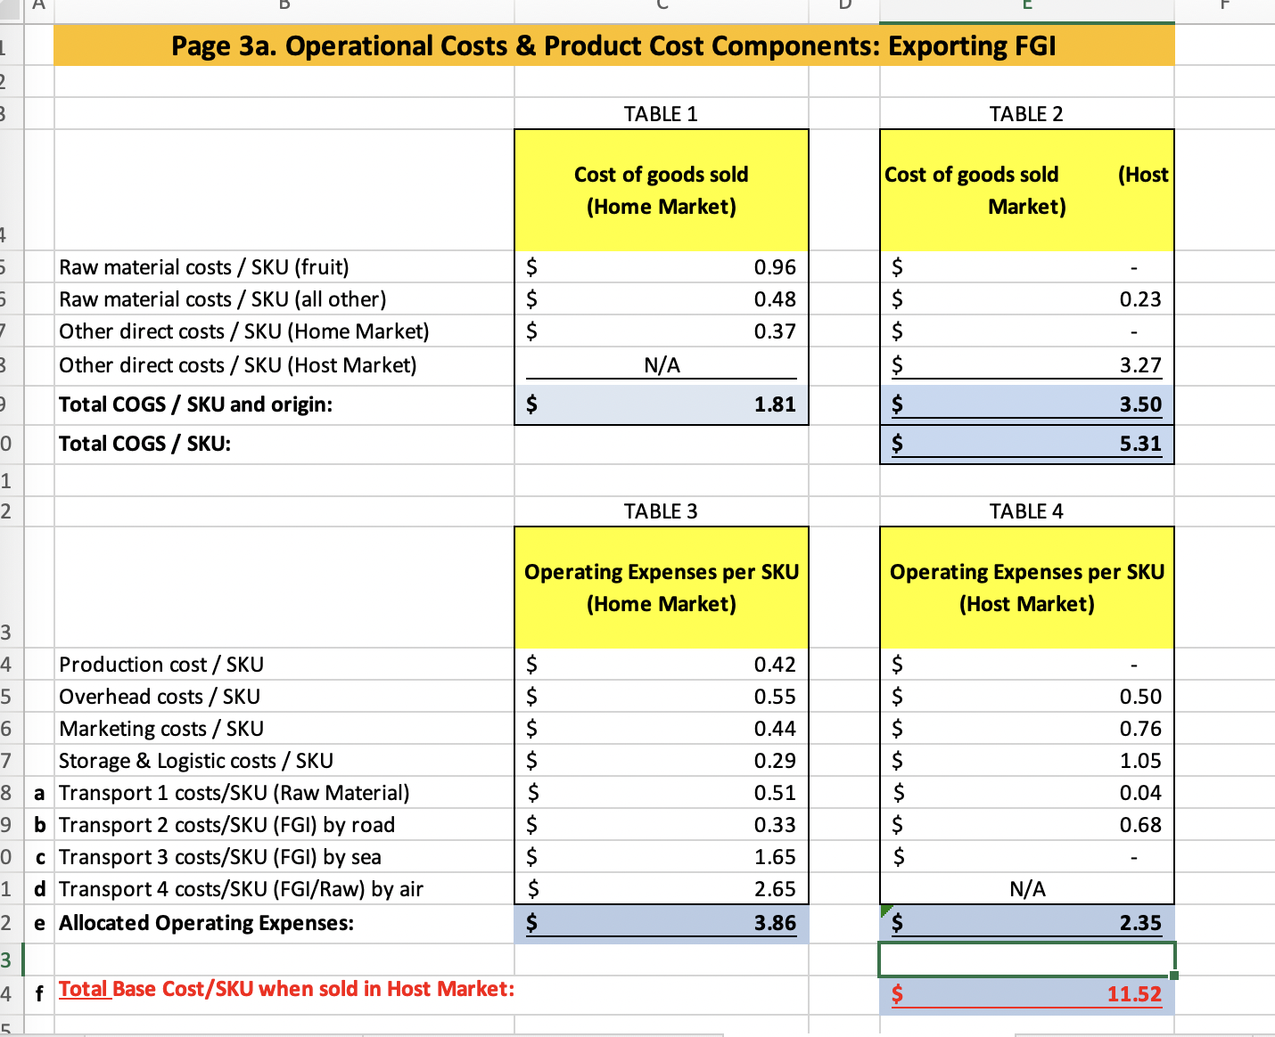Image resolution: width=1275 pixels, height=1037 pixels.
Task: Click the 'Marketing costs / SKU' label
Action: click(161, 729)
